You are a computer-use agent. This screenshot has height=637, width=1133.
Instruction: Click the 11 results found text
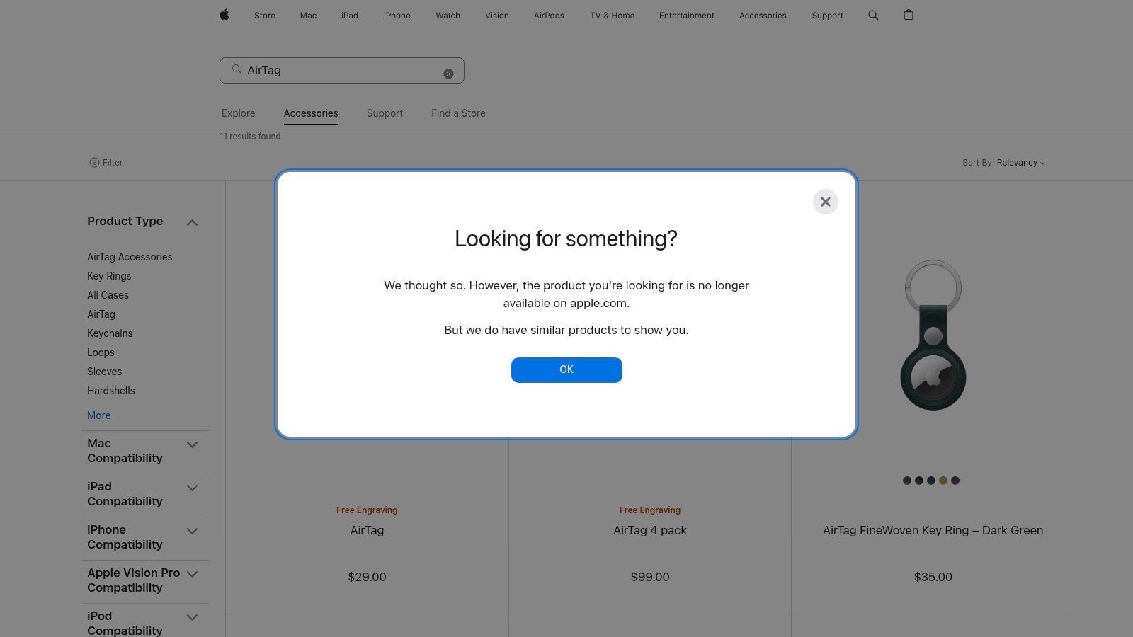click(250, 137)
